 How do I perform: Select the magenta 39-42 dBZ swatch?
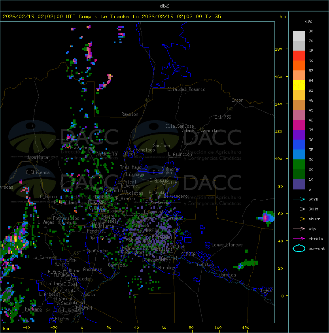coord(299,125)
